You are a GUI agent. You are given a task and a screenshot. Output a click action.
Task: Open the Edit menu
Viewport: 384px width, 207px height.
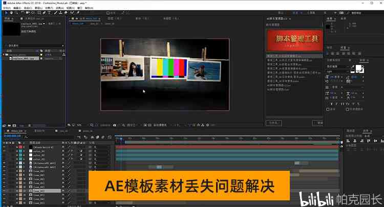(17, 8)
